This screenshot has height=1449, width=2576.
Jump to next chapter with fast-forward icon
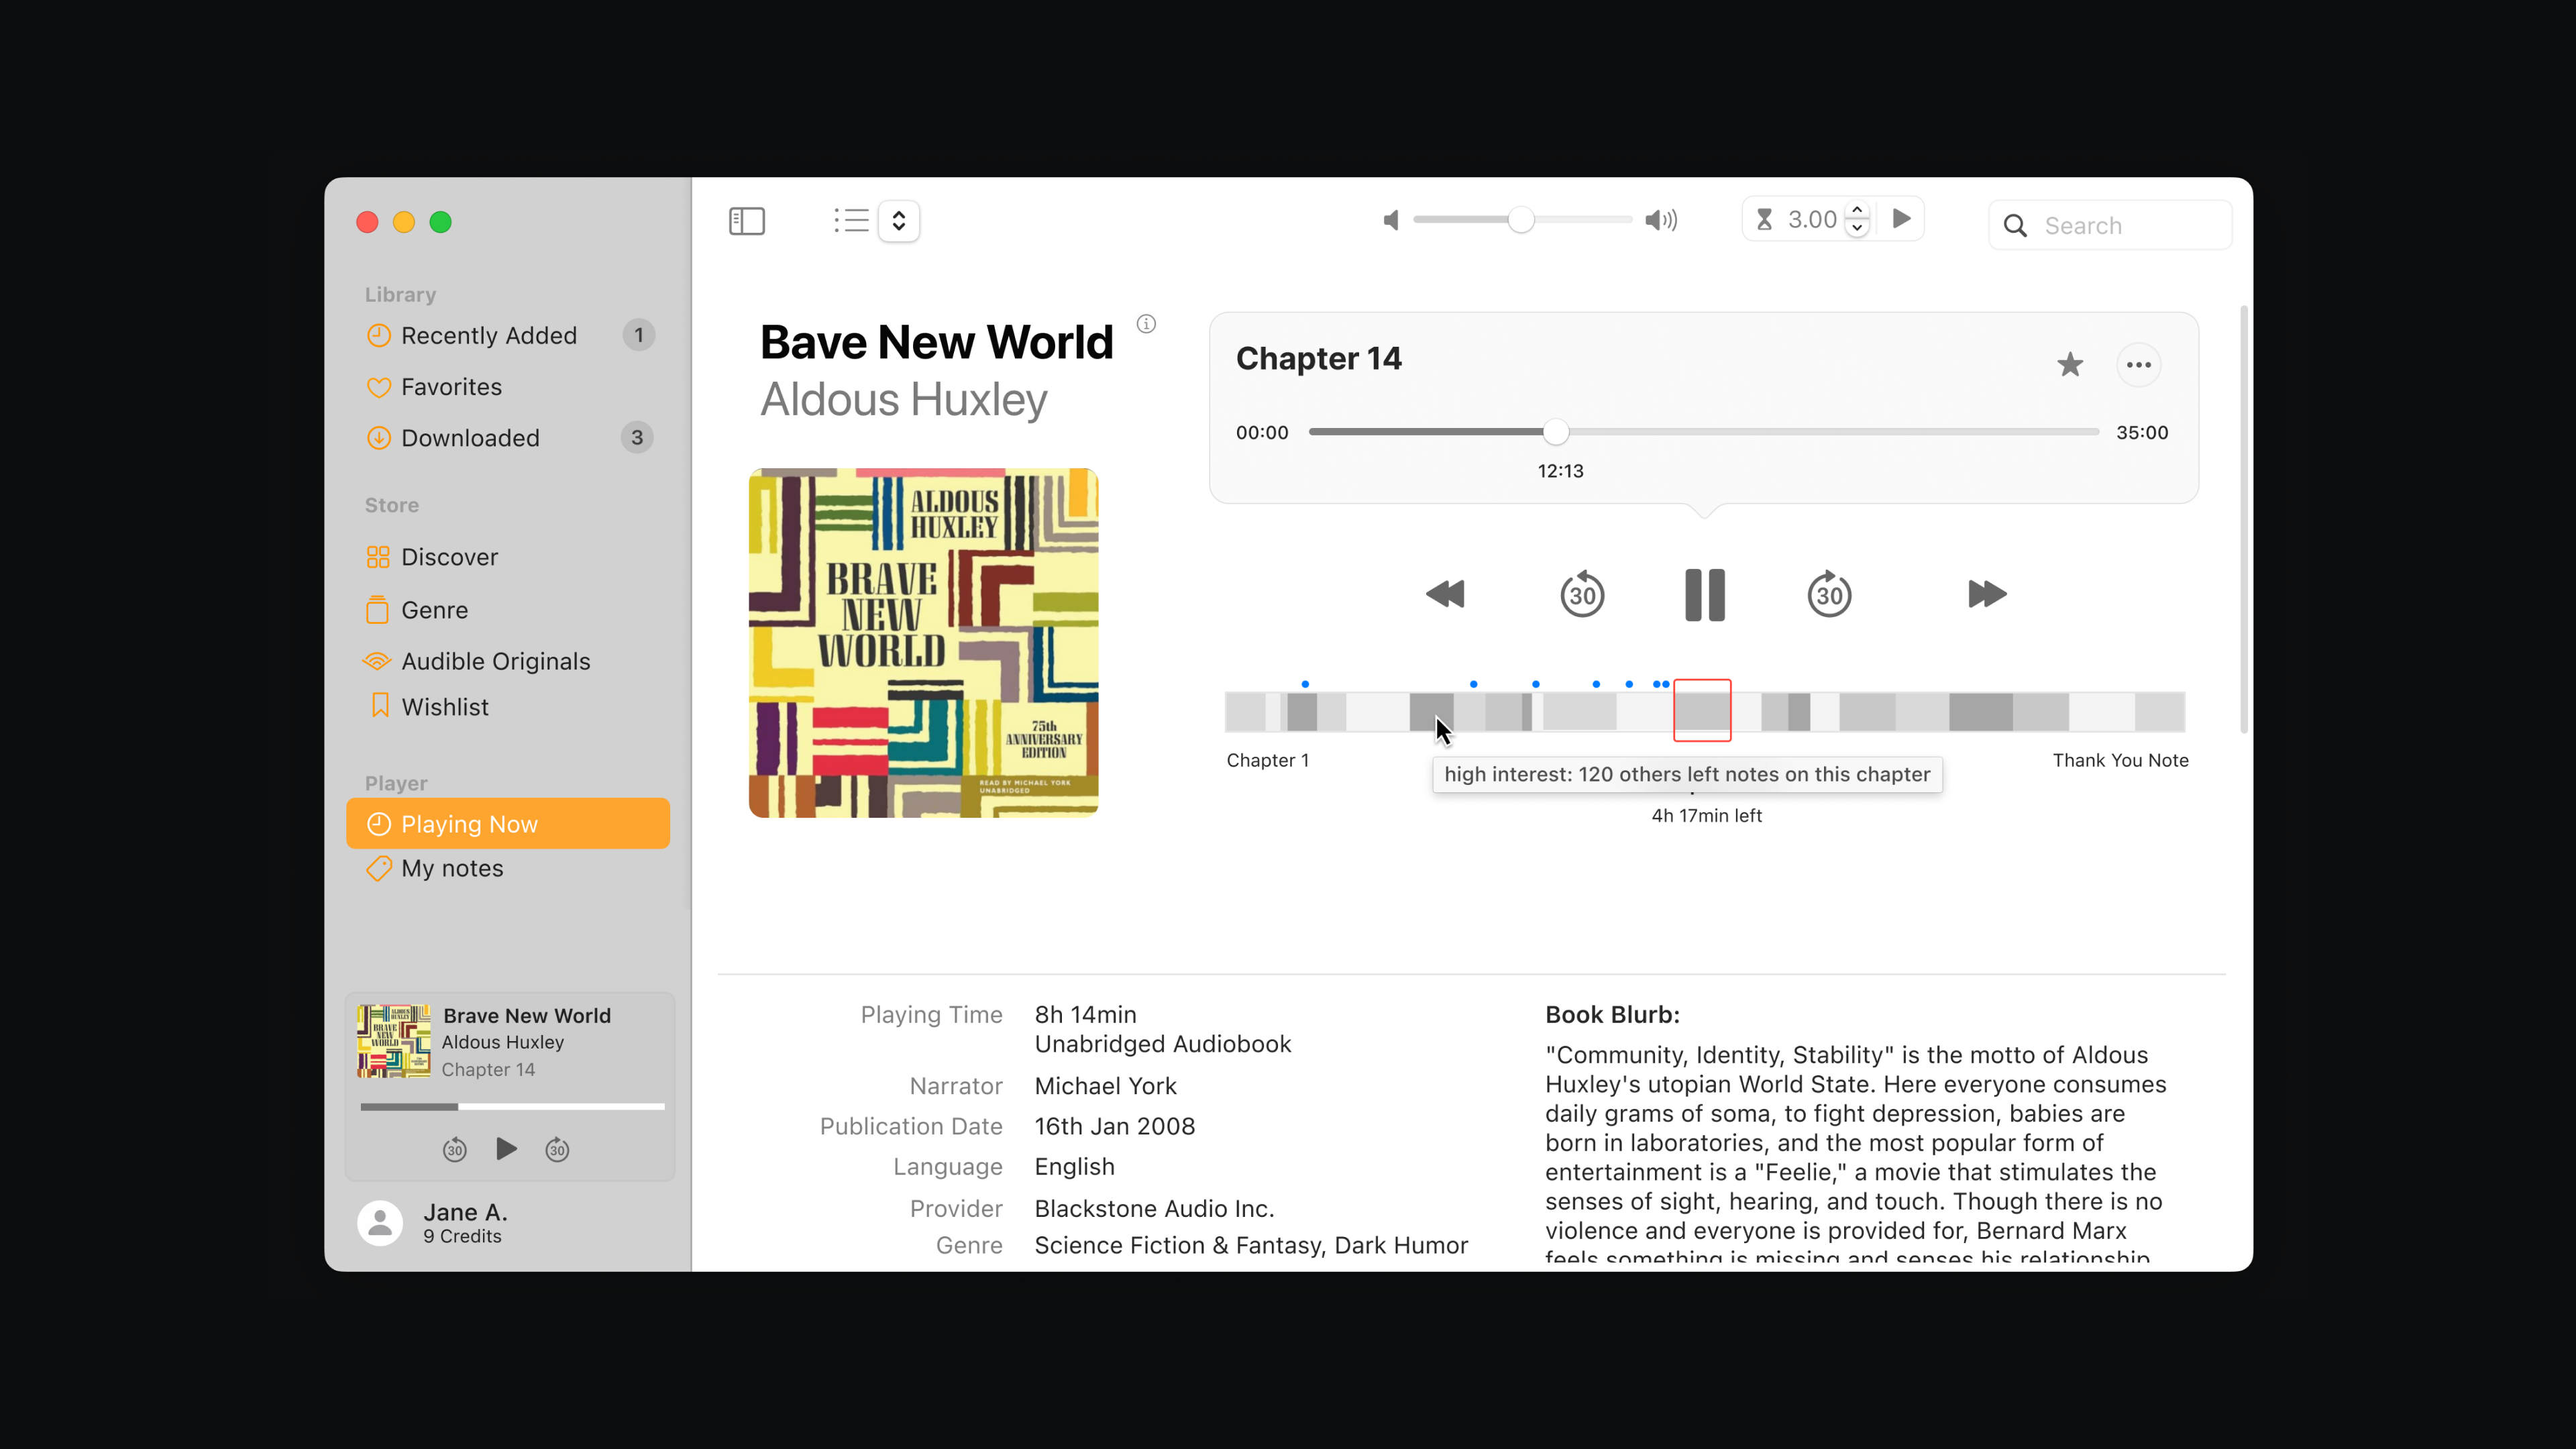1986,594
